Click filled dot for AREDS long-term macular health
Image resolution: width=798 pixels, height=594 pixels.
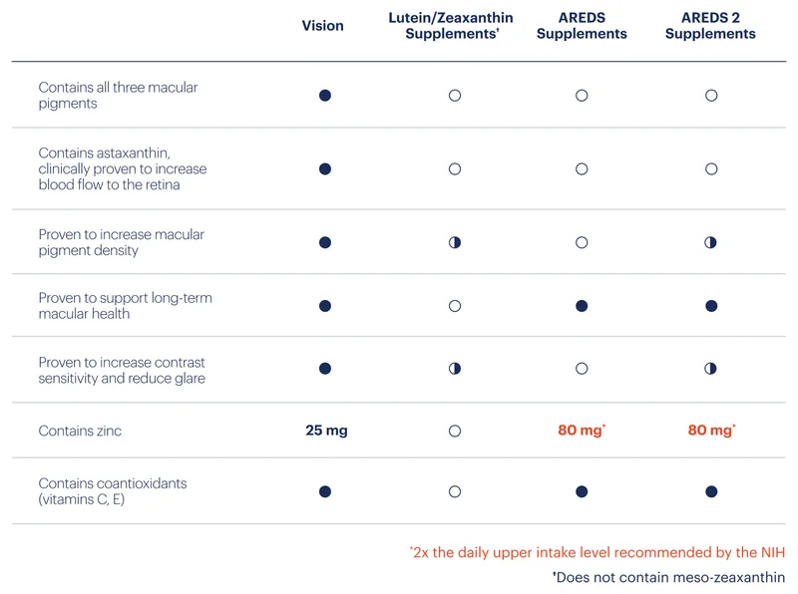pyautogui.click(x=582, y=306)
